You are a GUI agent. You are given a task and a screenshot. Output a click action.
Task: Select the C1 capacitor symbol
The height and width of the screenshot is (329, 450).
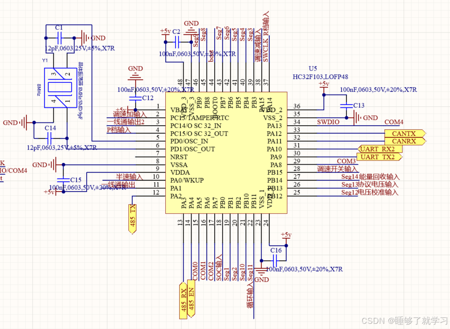60,38
